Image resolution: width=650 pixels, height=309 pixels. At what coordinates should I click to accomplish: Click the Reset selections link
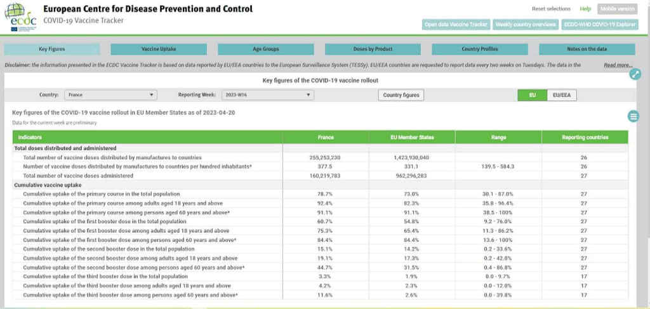coord(551,9)
